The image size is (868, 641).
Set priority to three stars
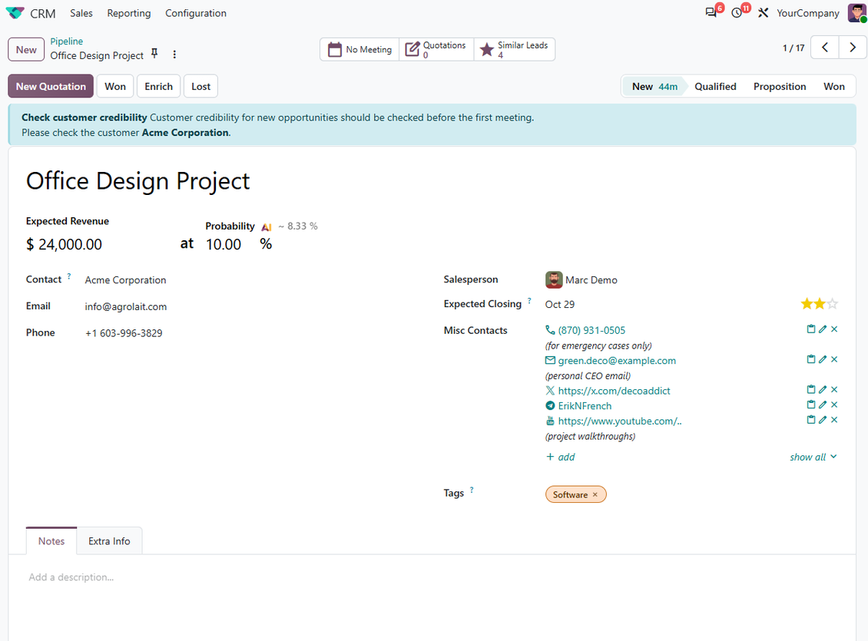point(832,304)
